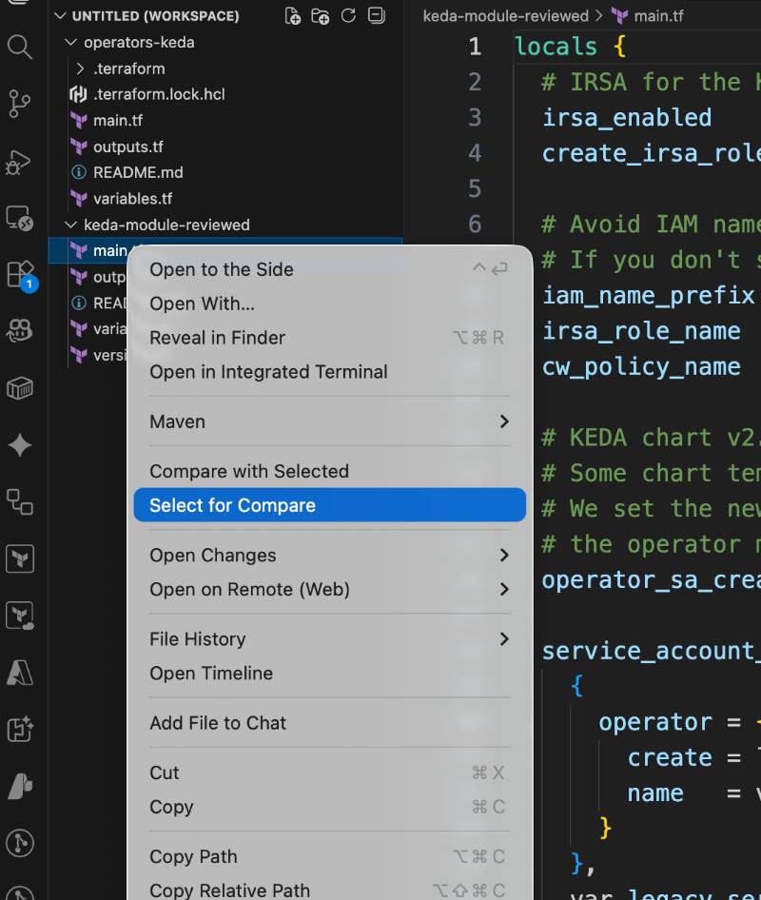Expand the File History submenu
The image size is (761, 900).
point(329,639)
